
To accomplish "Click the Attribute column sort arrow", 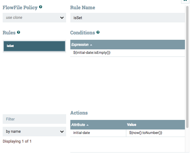I will (x=87, y=125).
